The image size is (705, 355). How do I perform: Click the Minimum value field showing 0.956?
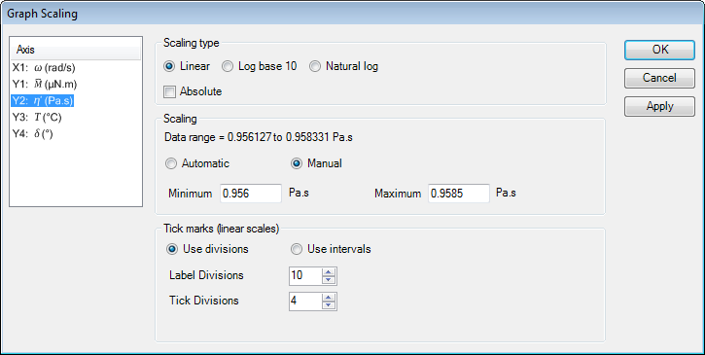[x=251, y=194]
